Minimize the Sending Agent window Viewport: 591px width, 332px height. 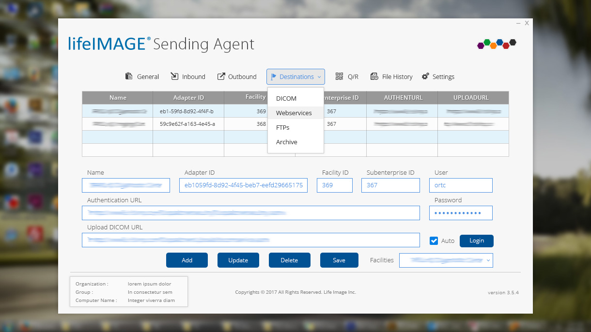(518, 23)
